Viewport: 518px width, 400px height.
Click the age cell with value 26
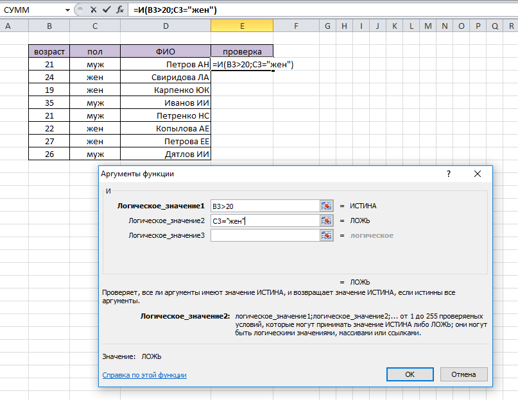tap(49, 154)
